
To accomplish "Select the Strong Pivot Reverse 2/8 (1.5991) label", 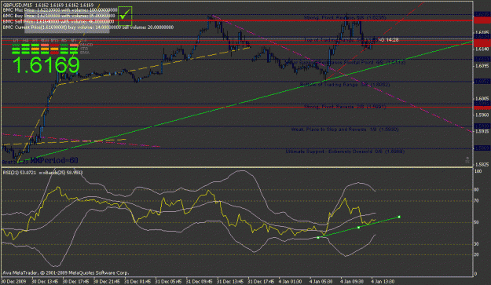I will pyautogui.click(x=345, y=107).
